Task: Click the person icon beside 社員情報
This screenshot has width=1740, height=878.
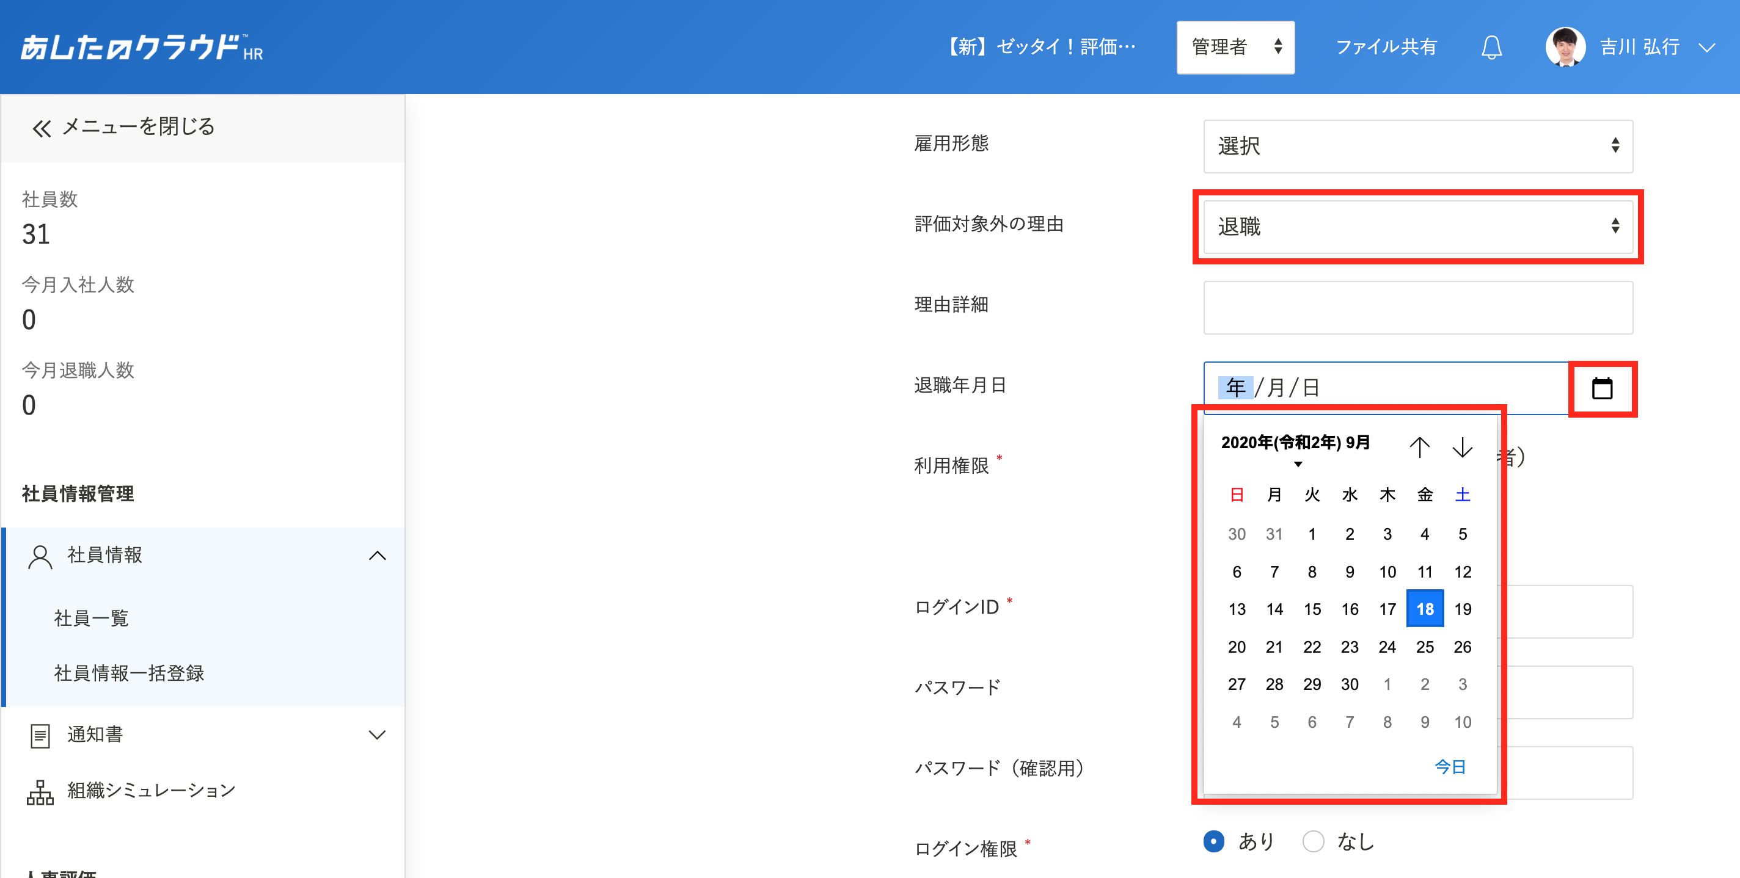Action: (40, 556)
